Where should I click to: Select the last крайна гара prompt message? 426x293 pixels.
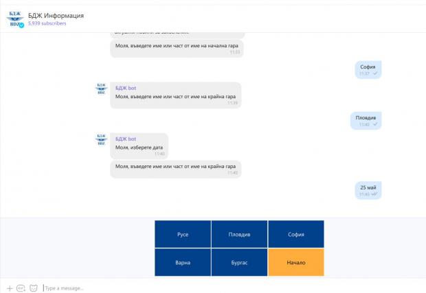pos(175,169)
